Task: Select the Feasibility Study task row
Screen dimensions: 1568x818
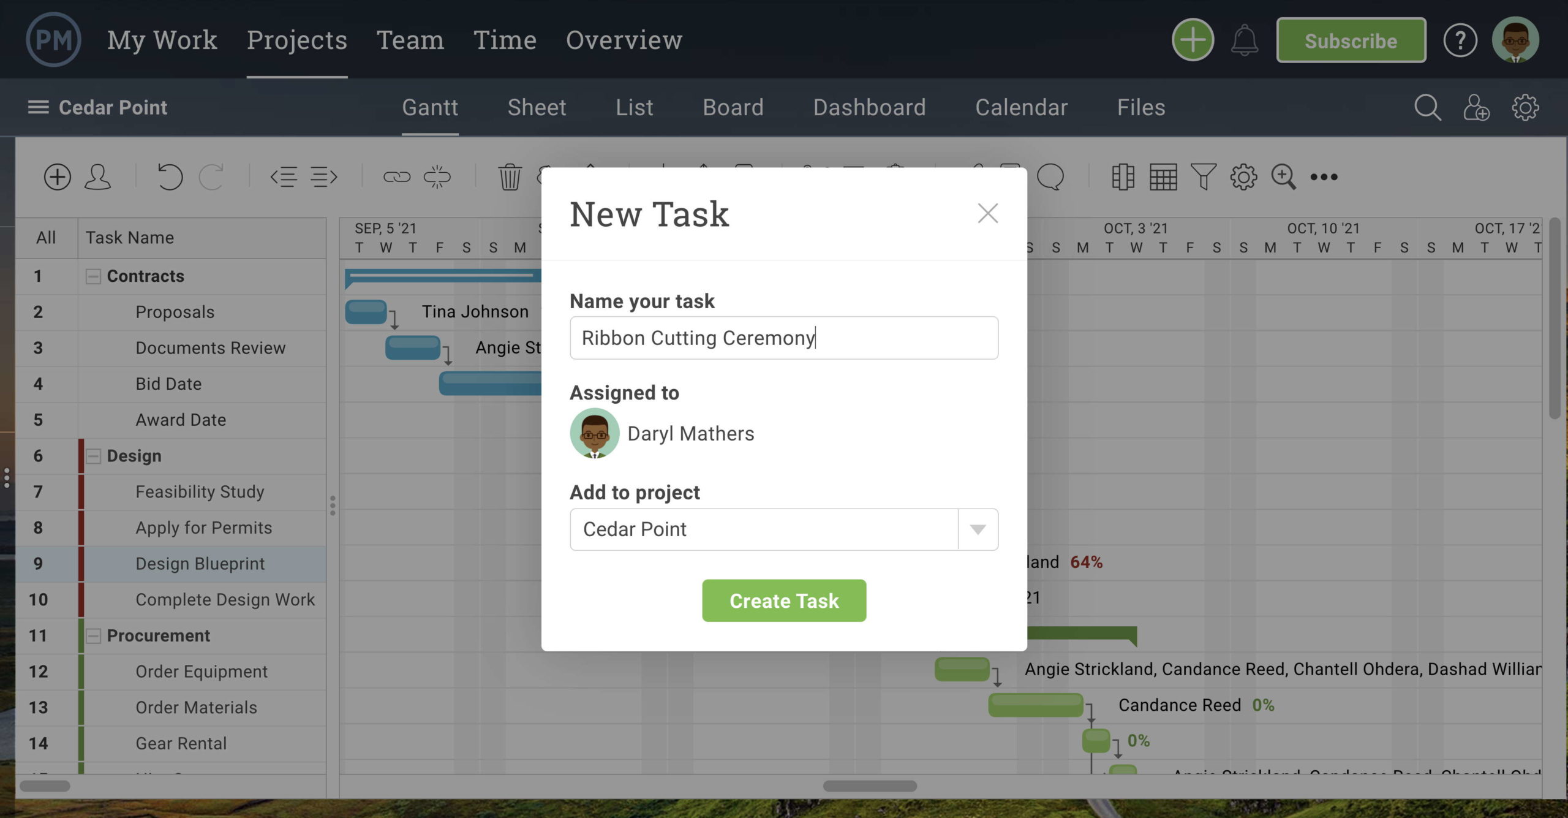Action: [171, 492]
